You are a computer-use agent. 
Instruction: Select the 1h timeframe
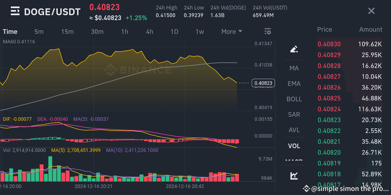pos(125,31)
